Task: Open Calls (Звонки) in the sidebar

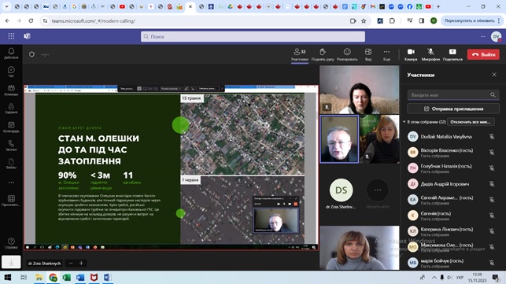Action: coord(11,146)
